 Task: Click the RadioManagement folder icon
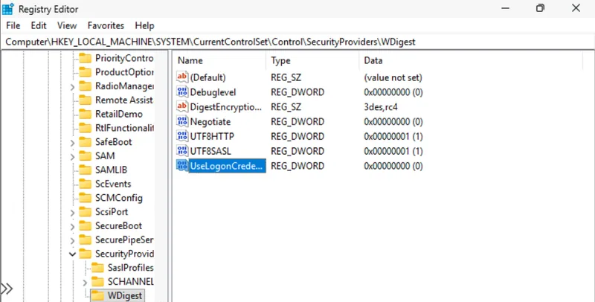86,86
